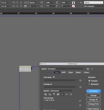Apply Superscript formatting
The width and height of the screenshot is (104, 110).
point(17,2)
